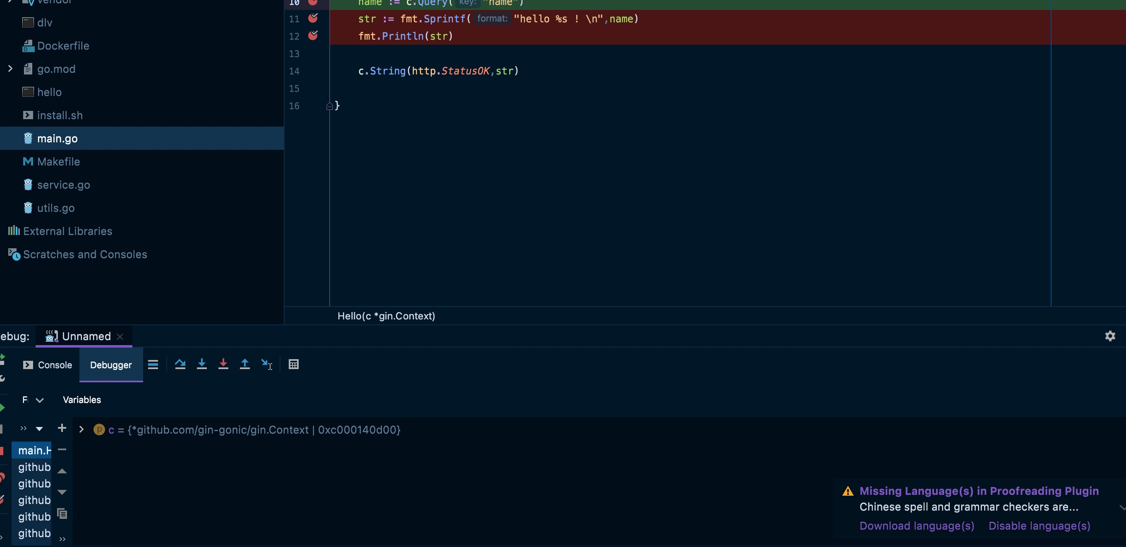Open the Evaluate Expression calculator icon
Screen dimensions: 1126x547
294,364
